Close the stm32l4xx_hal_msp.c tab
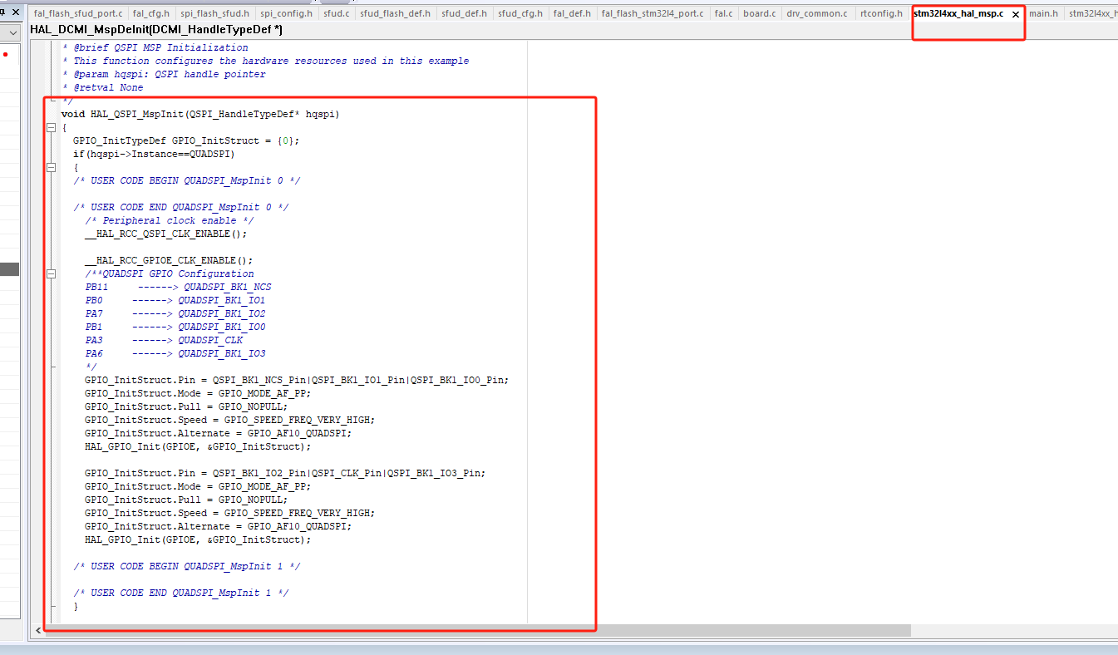Screen dimensions: 1118x655 click(1016, 14)
